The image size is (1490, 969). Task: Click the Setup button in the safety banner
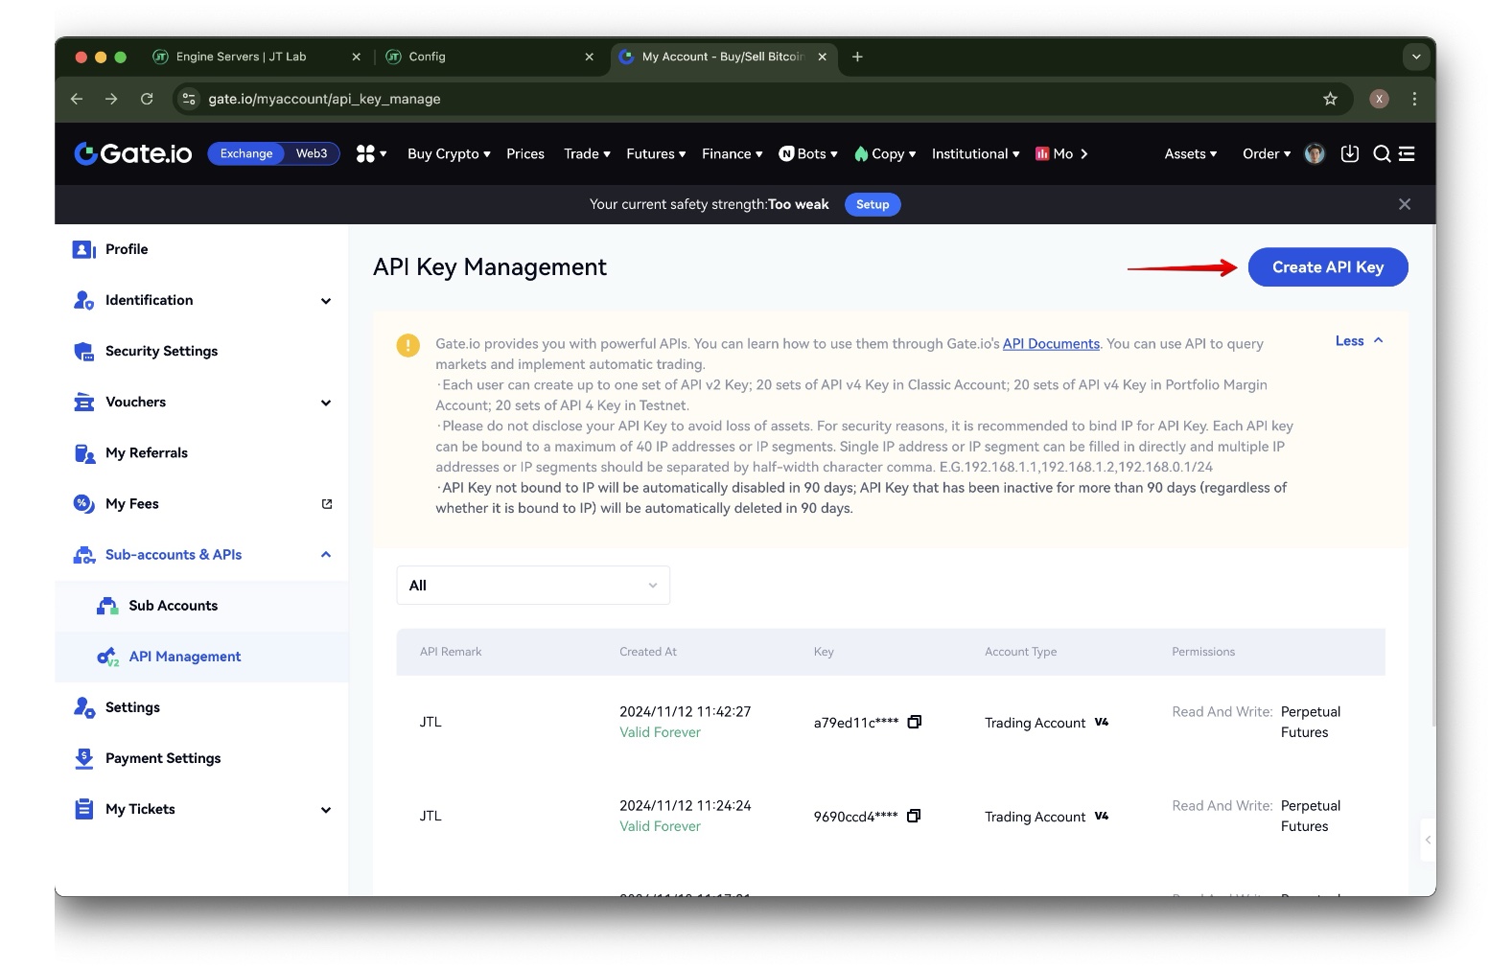pos(873,204)
